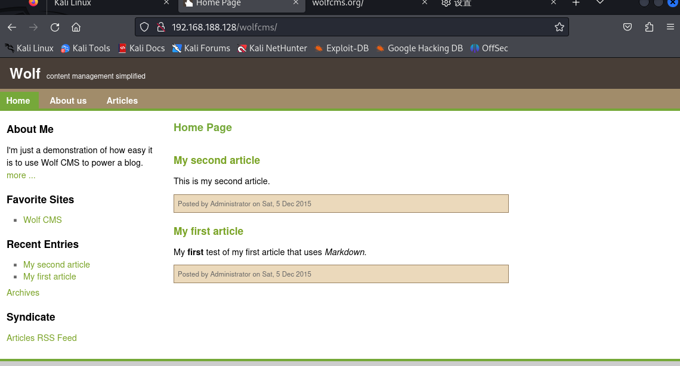
Task: Open the Extensions puzzle-piece icon
Action: (649, 27)
